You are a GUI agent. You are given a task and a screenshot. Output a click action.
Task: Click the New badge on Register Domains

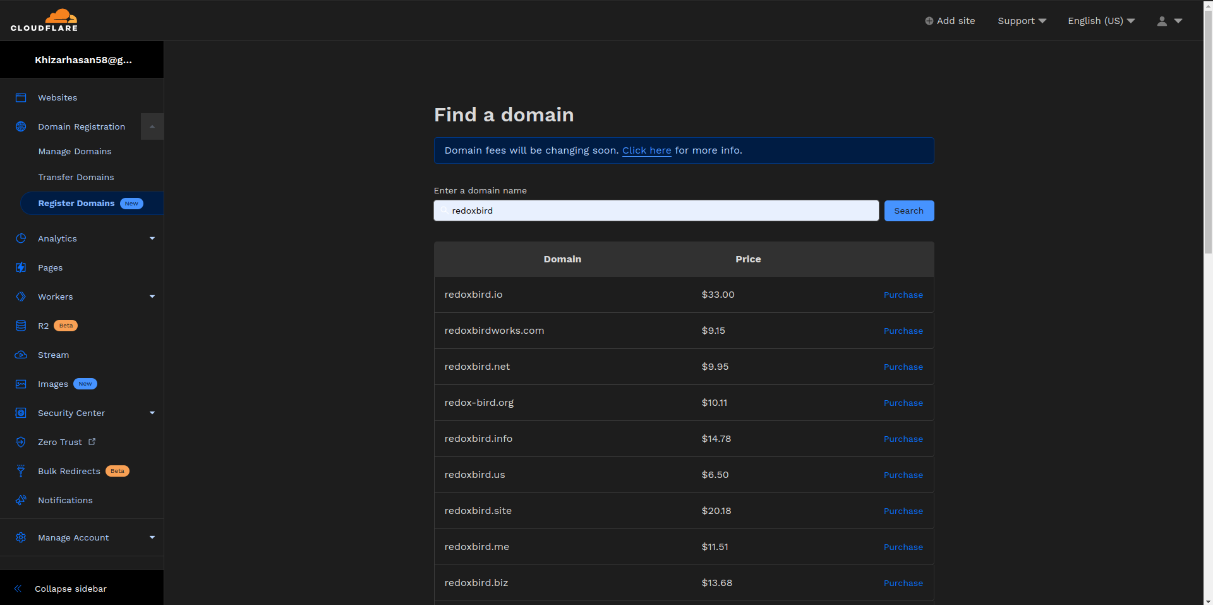(x=131, y=204)
